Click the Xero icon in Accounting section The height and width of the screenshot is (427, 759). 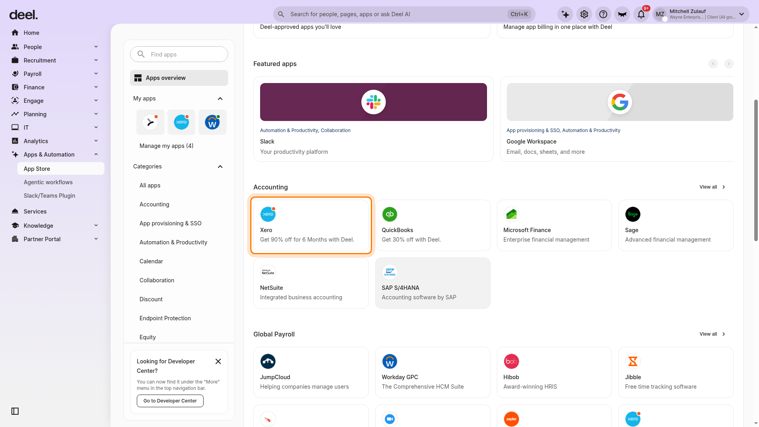point(268,214)
